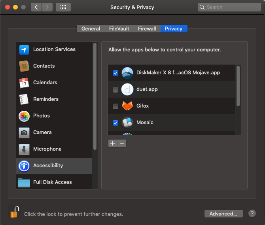Remove an app with the minus button
The image size is (265, 225).
pos(122,144)
